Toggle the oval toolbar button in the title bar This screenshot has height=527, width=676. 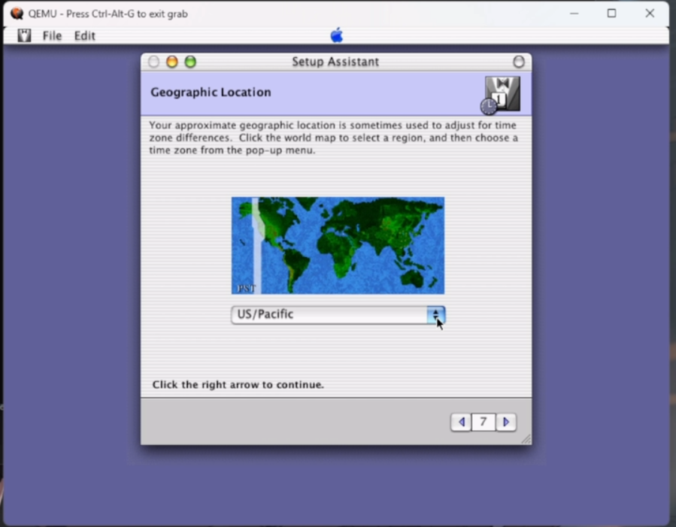click(518, 62)
